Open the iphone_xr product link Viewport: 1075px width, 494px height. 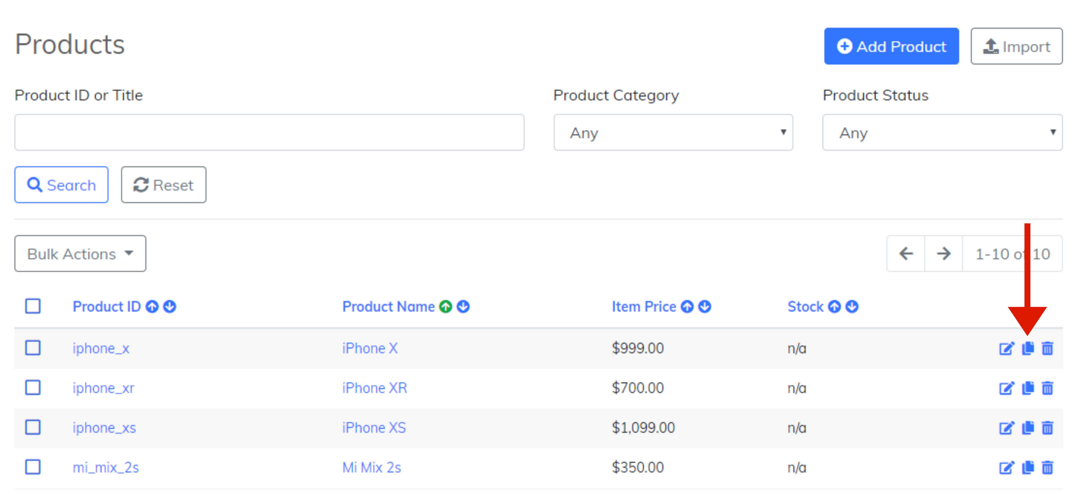pyautogui.click(x=104, y=388)
